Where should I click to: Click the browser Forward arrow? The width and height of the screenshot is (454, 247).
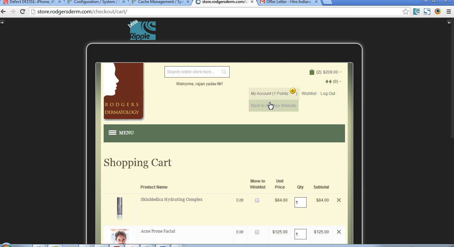[13, 12]
